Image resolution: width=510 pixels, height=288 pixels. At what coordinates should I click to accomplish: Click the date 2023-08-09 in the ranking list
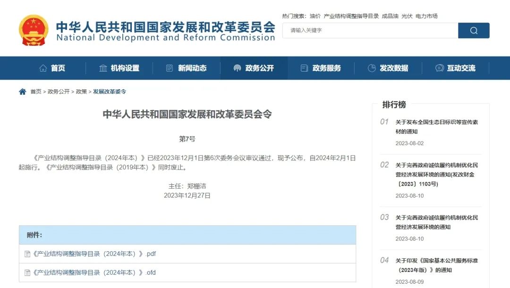pos(409,282)
